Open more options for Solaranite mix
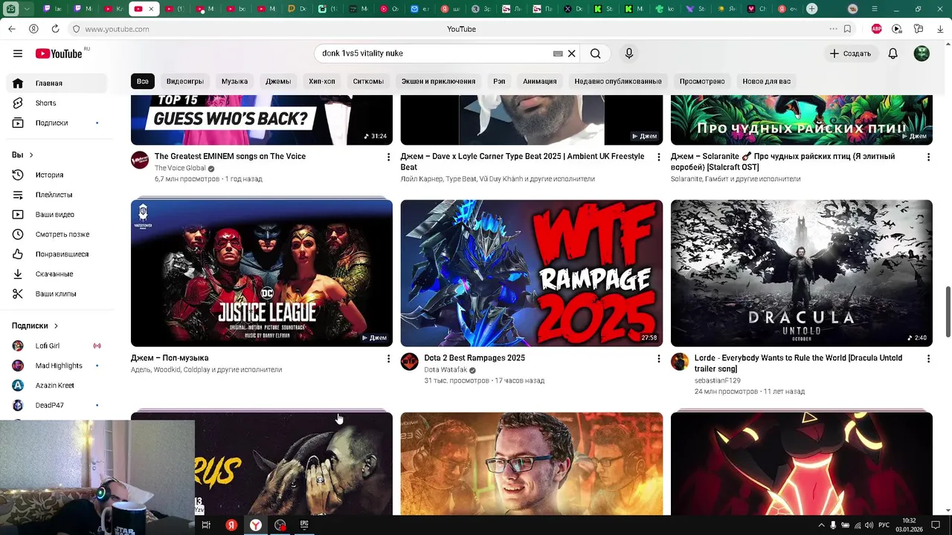The width and height of the screenshot is (952, 535). click(928, 157)
